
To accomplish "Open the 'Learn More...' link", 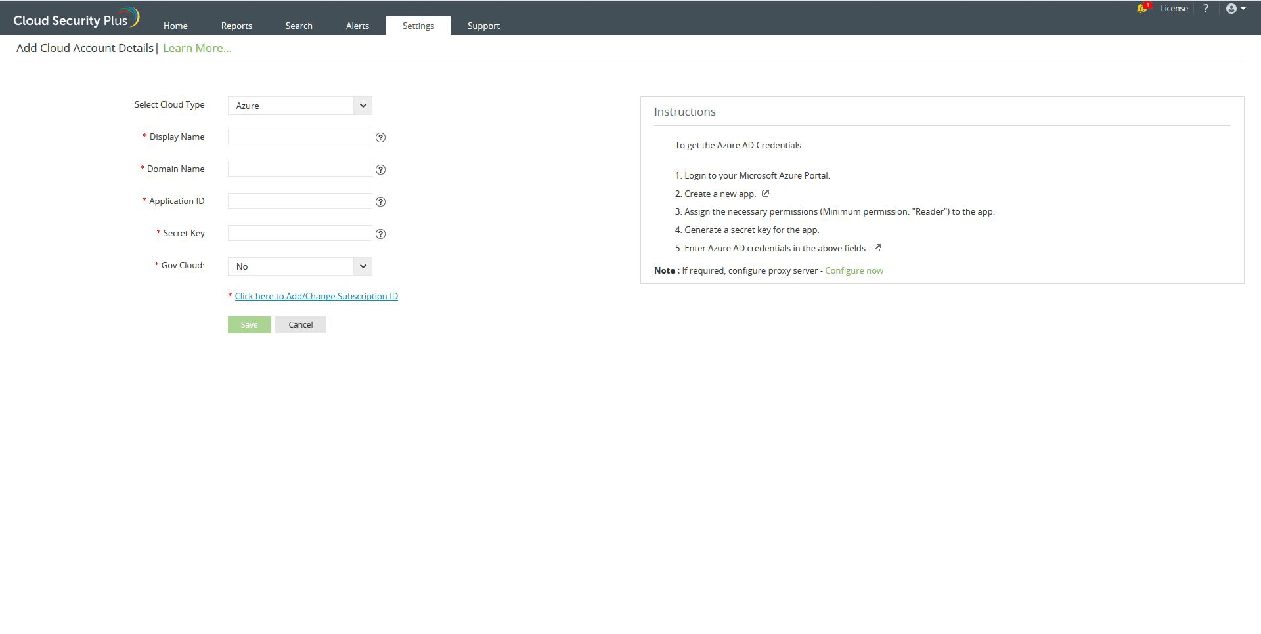I will pos(196,47).
